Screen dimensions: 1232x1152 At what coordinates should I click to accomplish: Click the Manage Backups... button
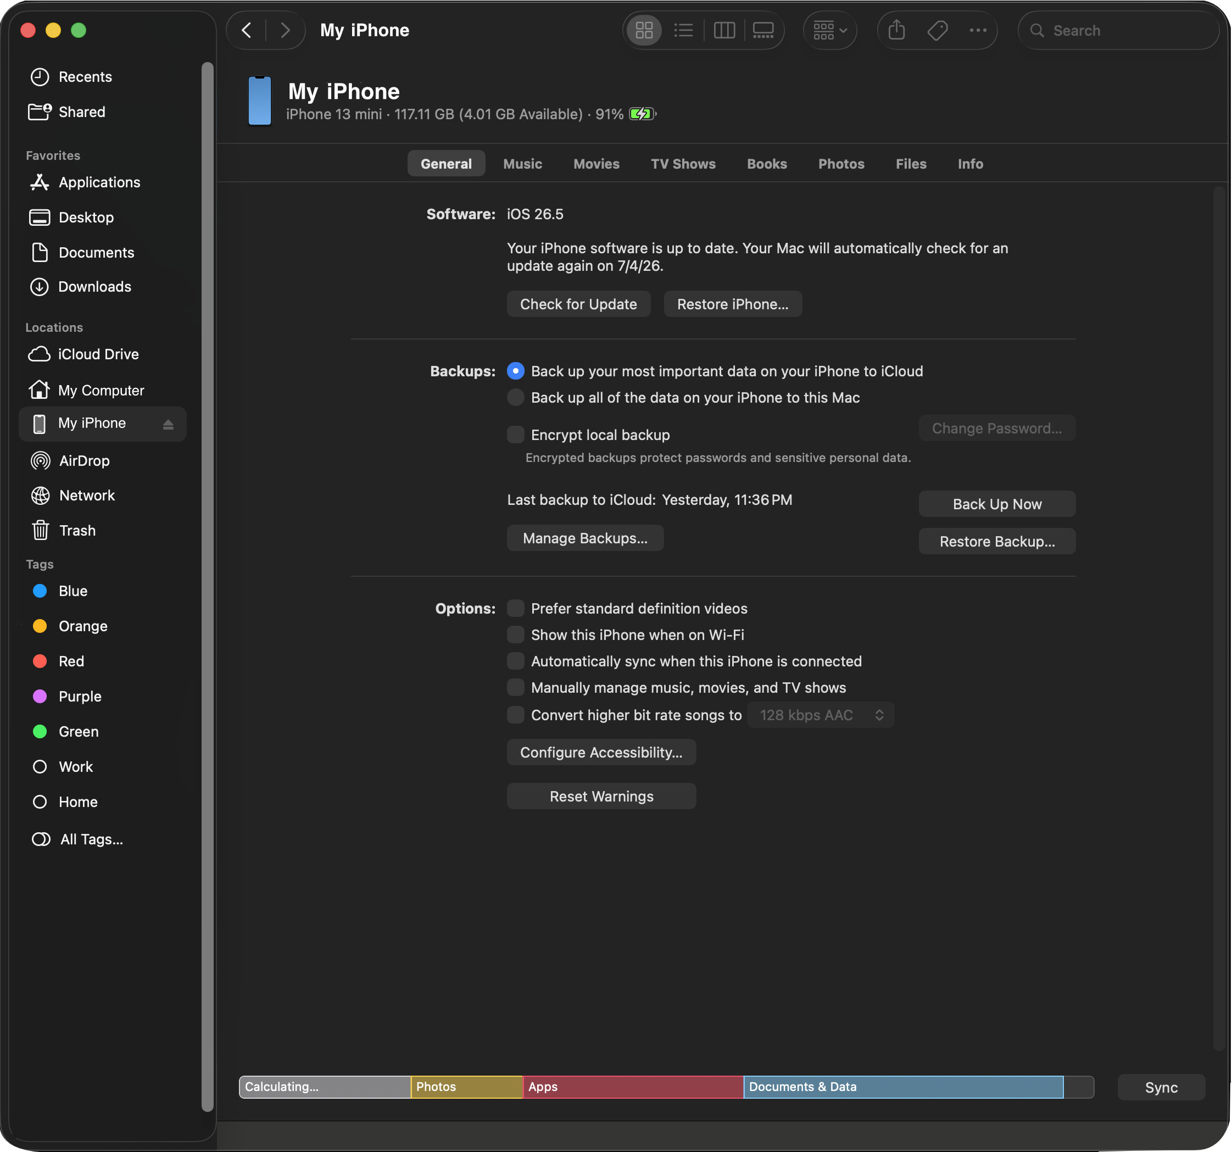tap(585, 538)
